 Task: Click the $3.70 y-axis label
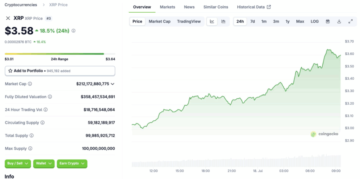pyautogui.click(x=349, y=41)
